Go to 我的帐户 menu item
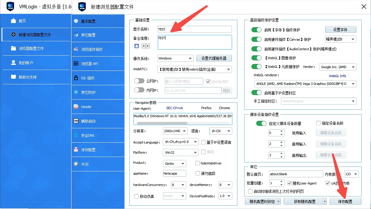Image resolution: width=371 pixels, height=209 pixels. coord(26,63)
